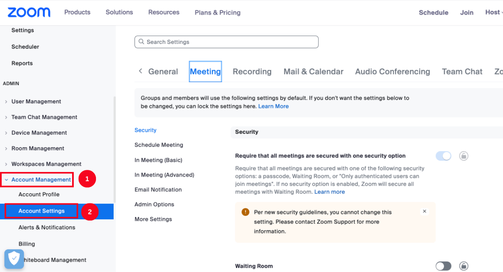The height and width of the screenshot is (272, 503).
Task: Jump to Schedule Meeting section
Action: [x=159, y=145]
